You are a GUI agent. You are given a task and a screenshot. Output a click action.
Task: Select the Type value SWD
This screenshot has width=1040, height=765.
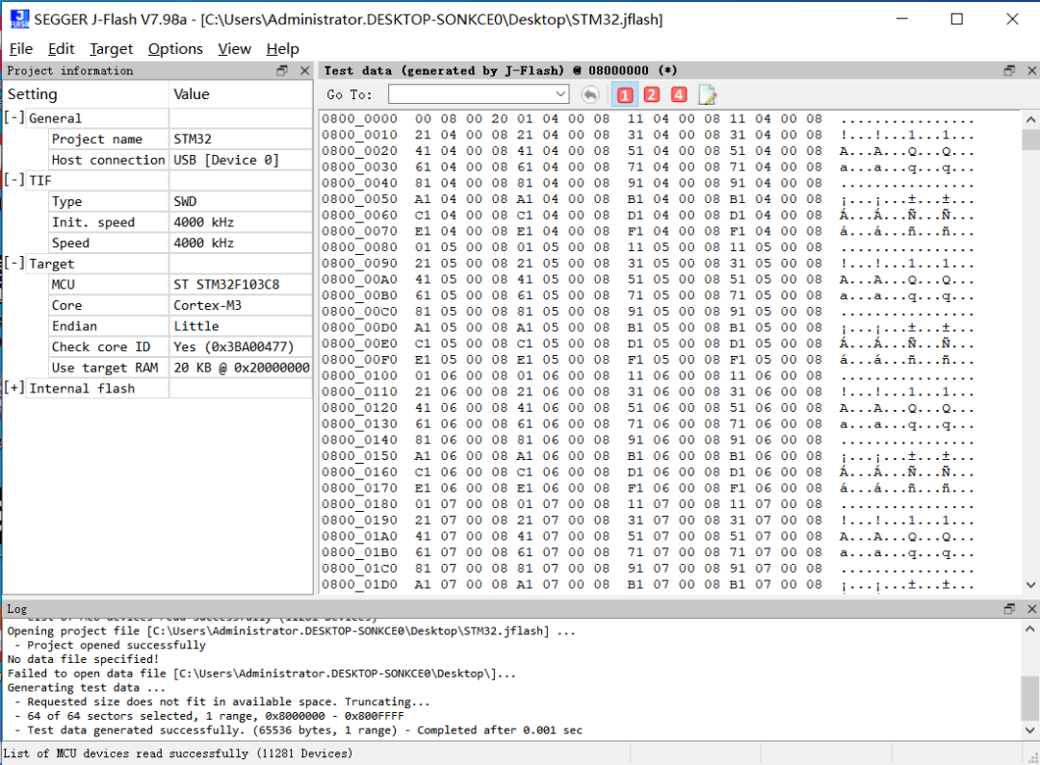185,201
